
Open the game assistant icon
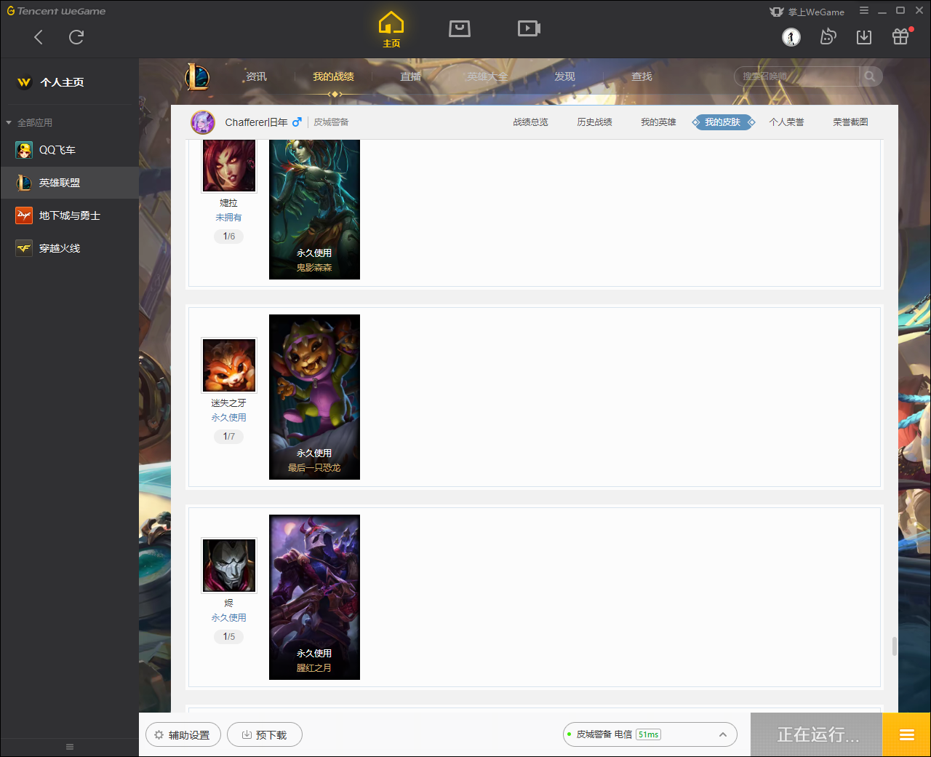pyautogui.click(x=828, y=36)
